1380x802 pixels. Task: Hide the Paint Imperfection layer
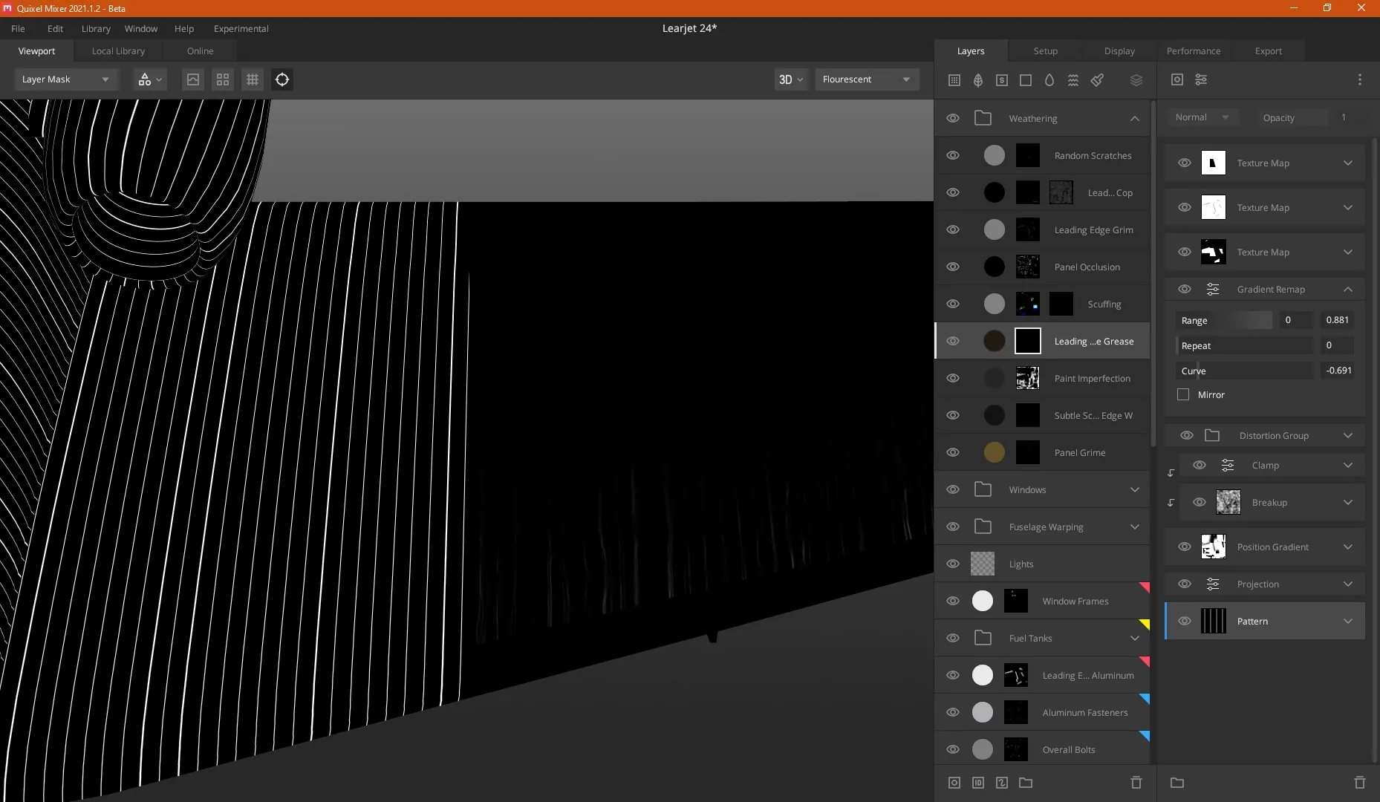[x=953, y=378]
